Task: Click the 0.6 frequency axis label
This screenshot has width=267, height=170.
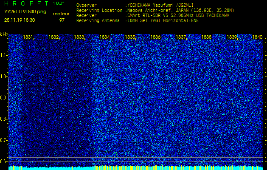Action: pos(3,161)
